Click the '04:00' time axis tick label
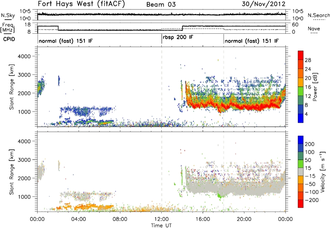The height and width of the screenshot is (228, 330). pyautogui.click(x=78, y=219)
